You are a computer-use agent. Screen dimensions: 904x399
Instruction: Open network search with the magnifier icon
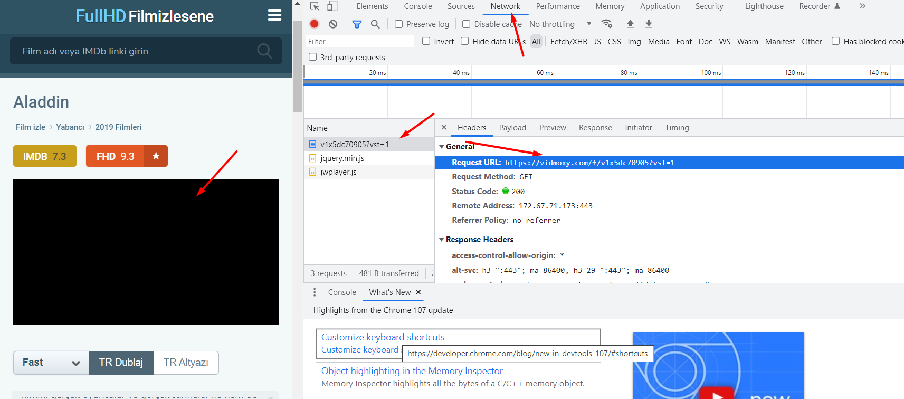[x=375, y=24]
